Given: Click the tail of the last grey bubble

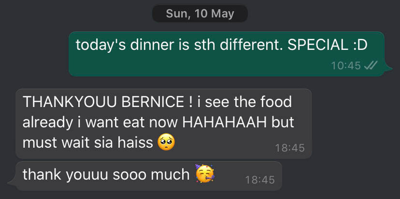Looking at the screenshot, I should tap(12, 183).
